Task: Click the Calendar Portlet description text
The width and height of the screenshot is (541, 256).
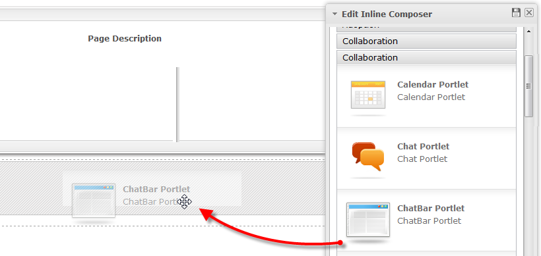Action: [431, 97]
